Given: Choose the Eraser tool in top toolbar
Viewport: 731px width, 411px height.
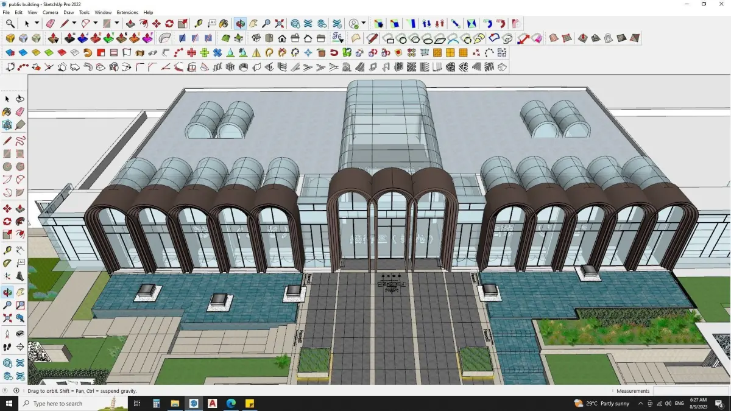Looking at the screenshot, I should 50,24.
